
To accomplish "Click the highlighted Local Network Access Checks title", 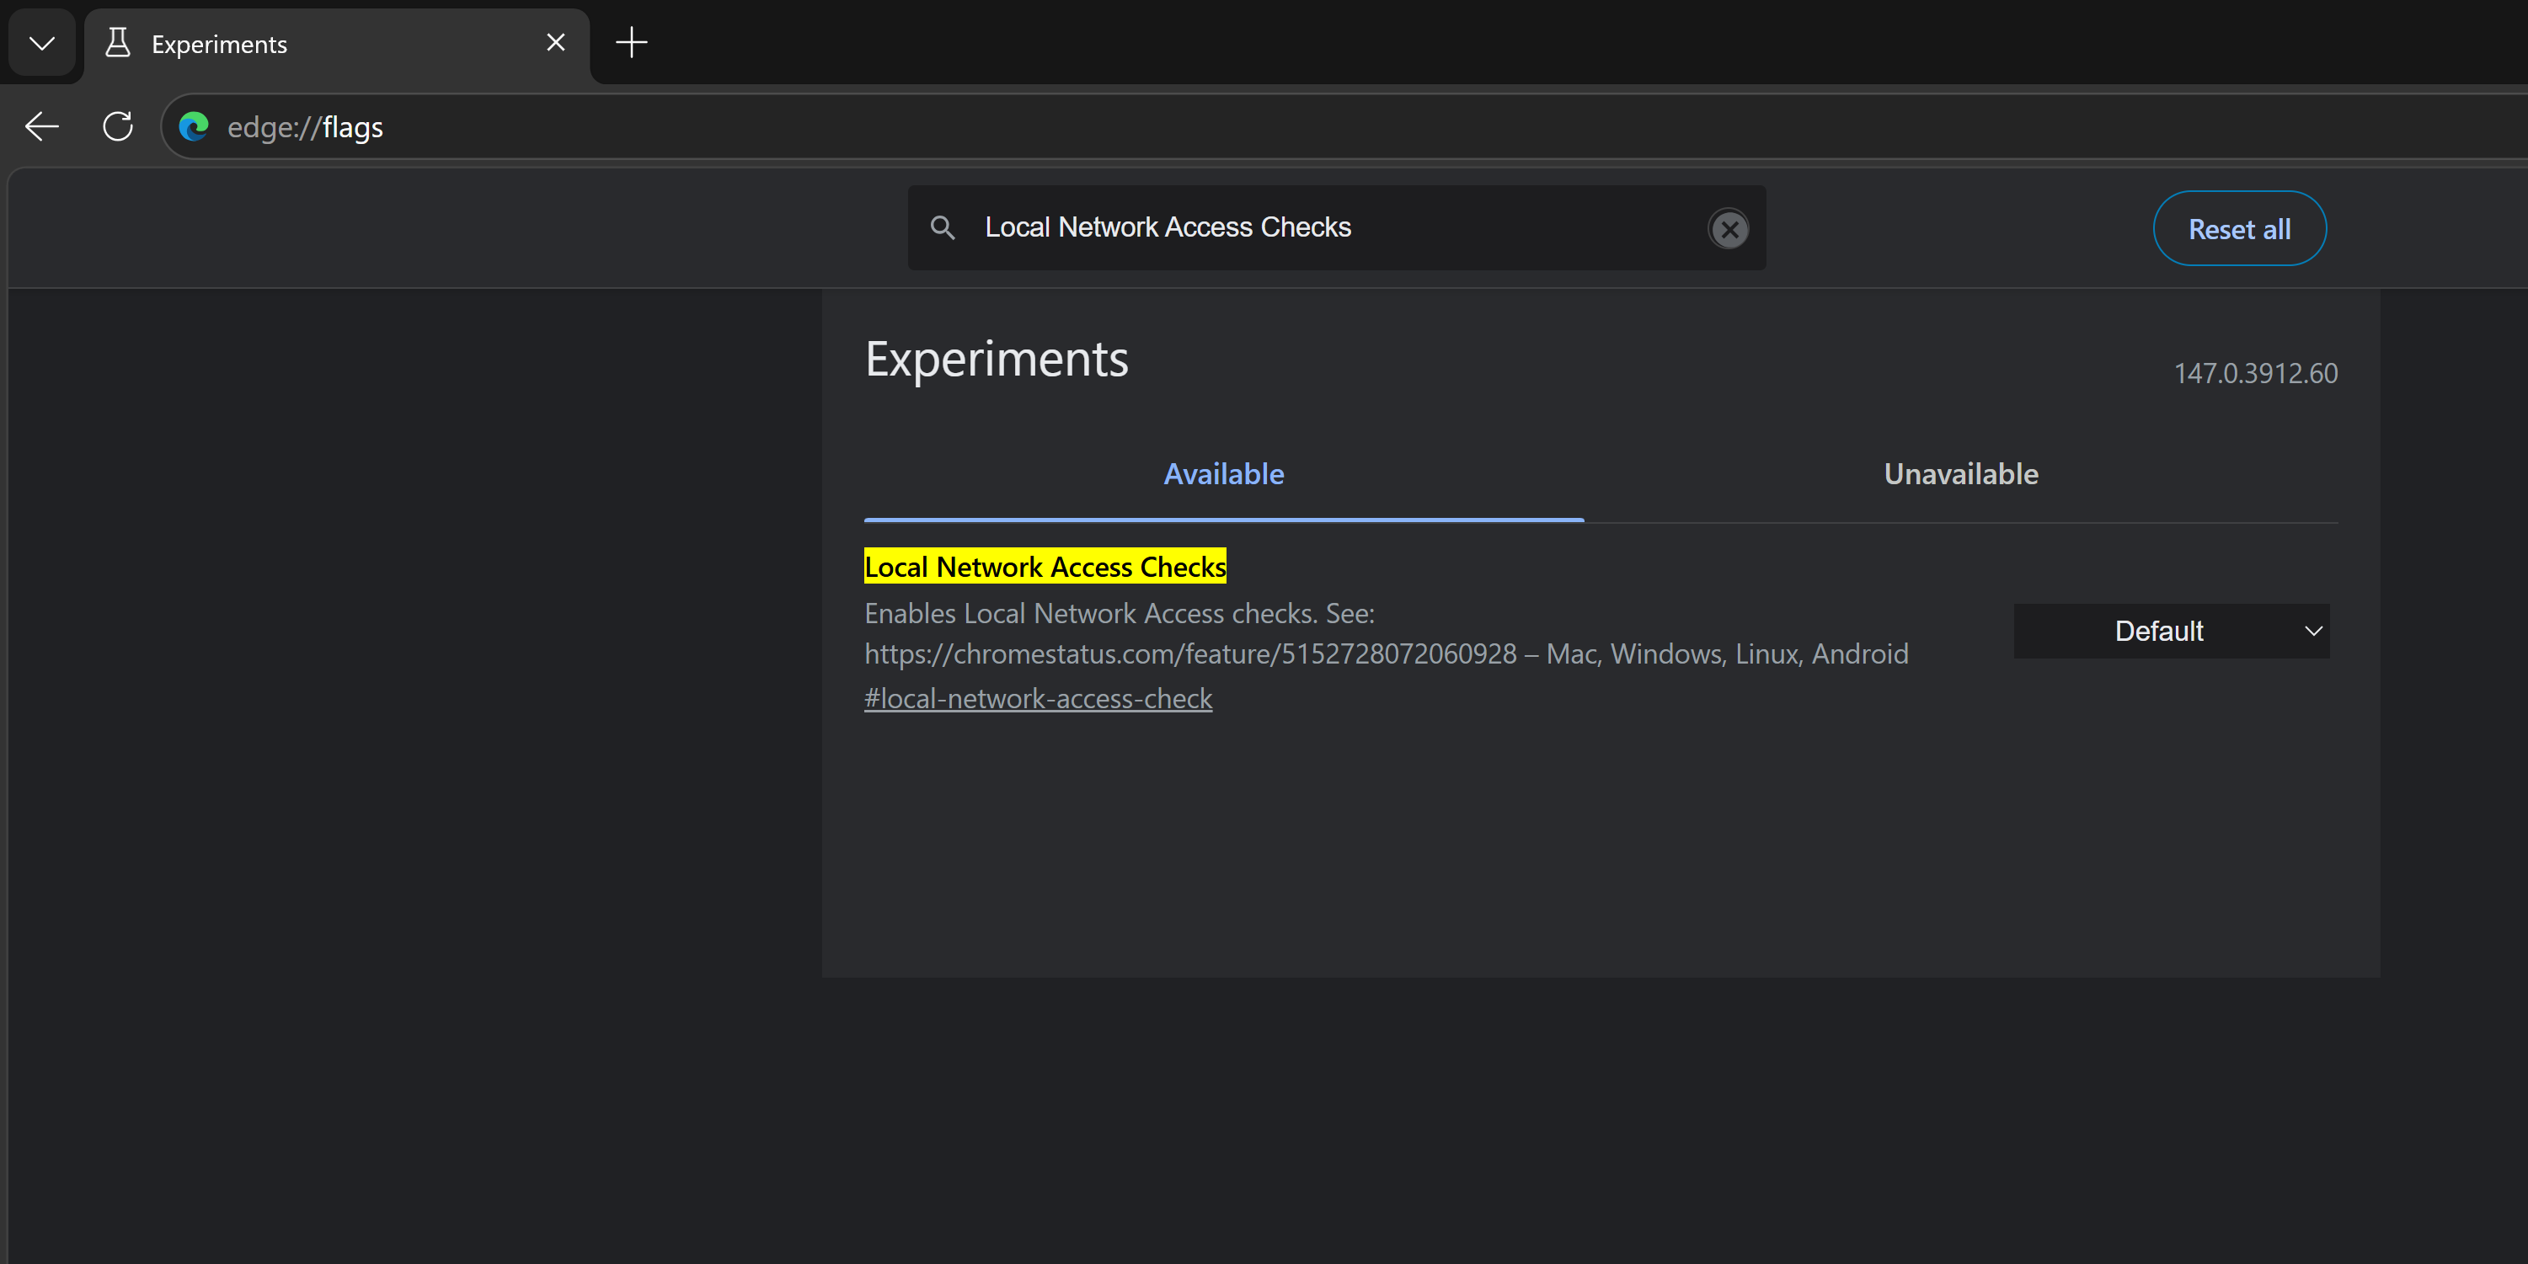I will pyautogui.click(x=1045, y=568).
